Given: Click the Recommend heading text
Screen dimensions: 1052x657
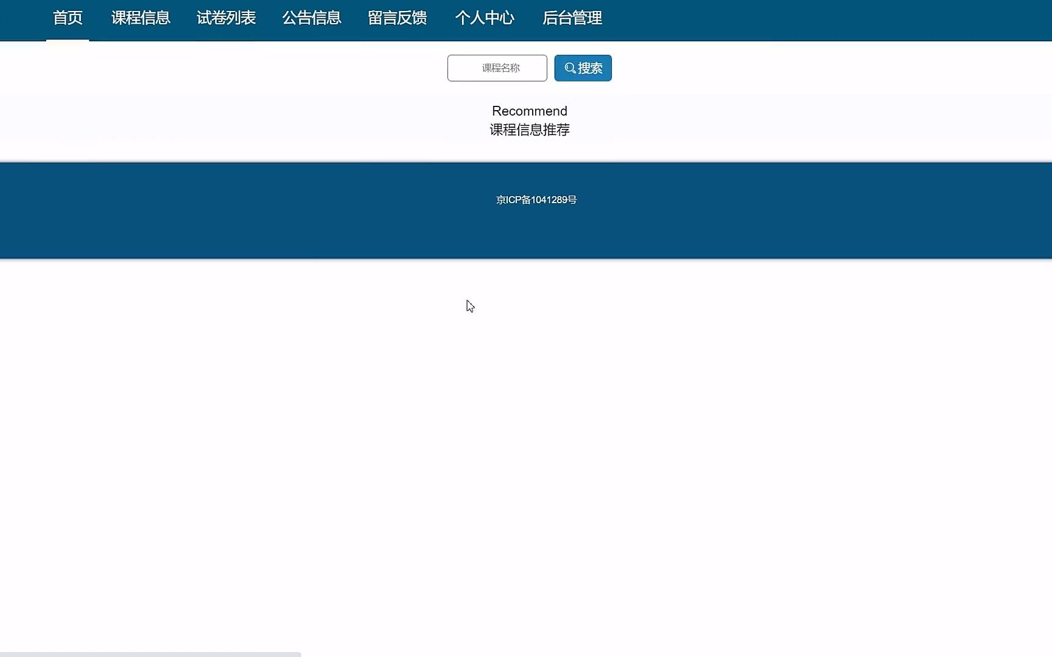Looking at the screenshot, I should click(x=530, y=111).
